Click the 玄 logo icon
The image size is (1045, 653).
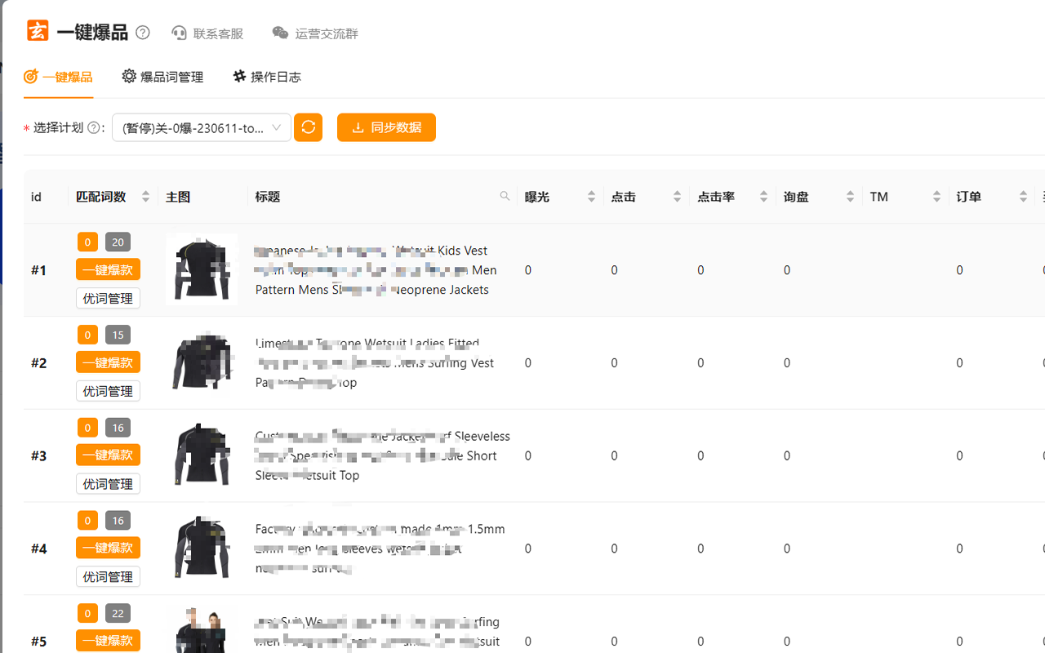click(38, 29)
